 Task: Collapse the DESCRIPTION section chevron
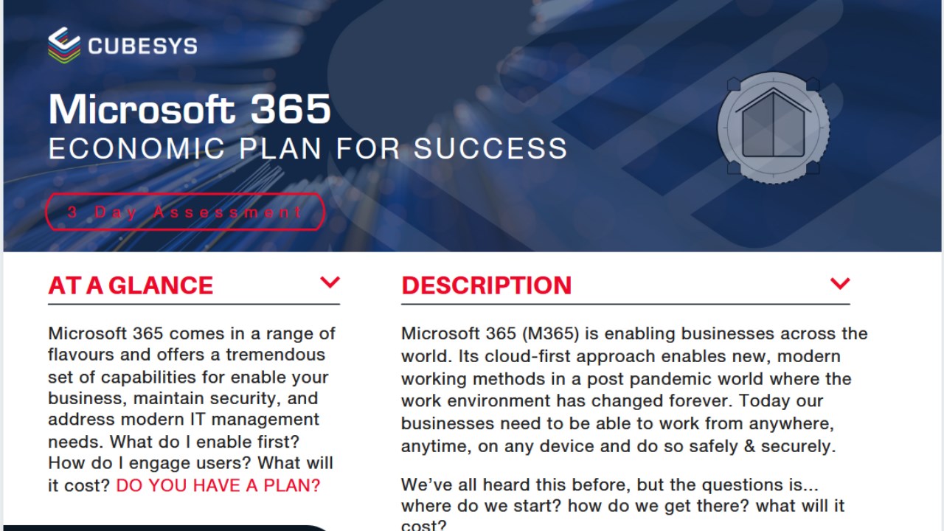pyautogui.click(x=840, y=283)
